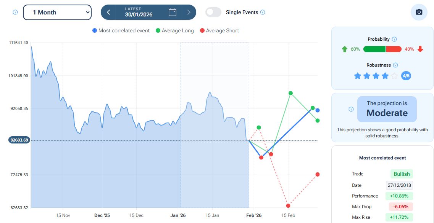Click the 82603.69 current price label
The height and width of the screenshot is (223, 434).
click(19, 140)
